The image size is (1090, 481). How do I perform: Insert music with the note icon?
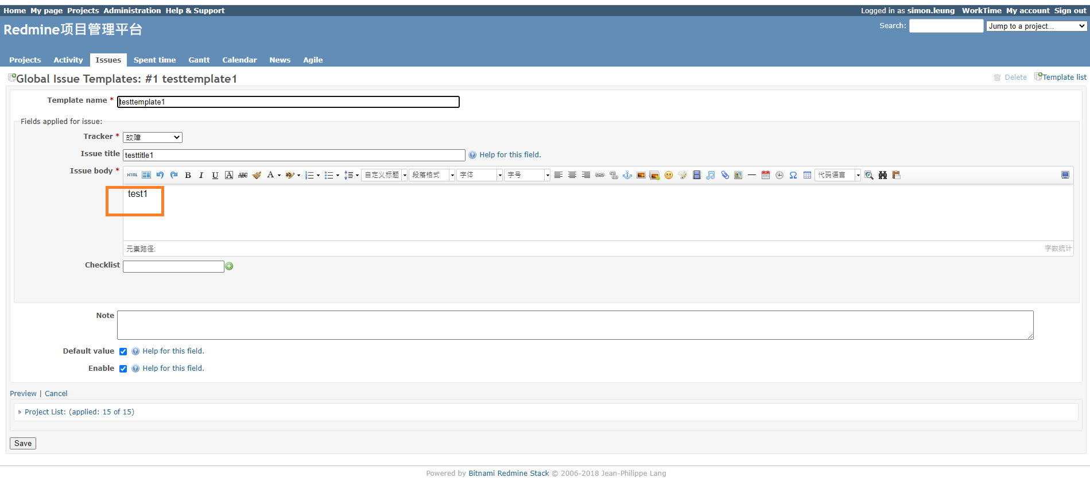(x=711, y=175)
